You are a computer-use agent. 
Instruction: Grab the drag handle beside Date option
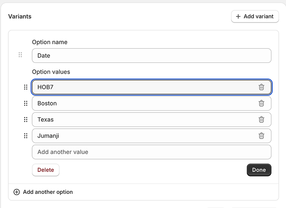(20, 55)
